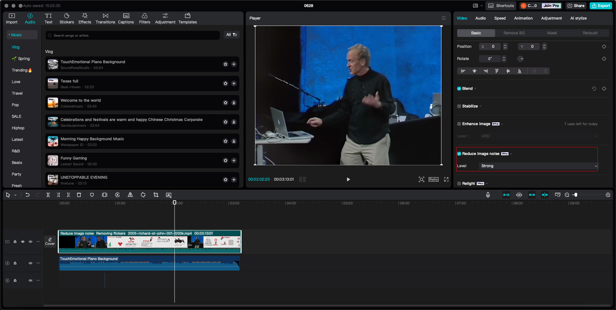Hide the video track with eye icon
The height and width of the screenshot is (310, 616).
tap(23, 242)
